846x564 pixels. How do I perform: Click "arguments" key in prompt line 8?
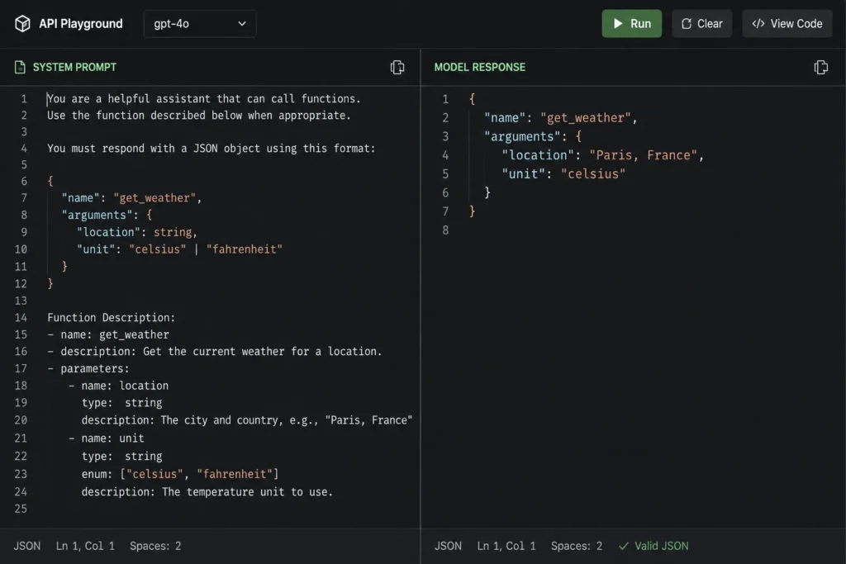pos(97,216)
